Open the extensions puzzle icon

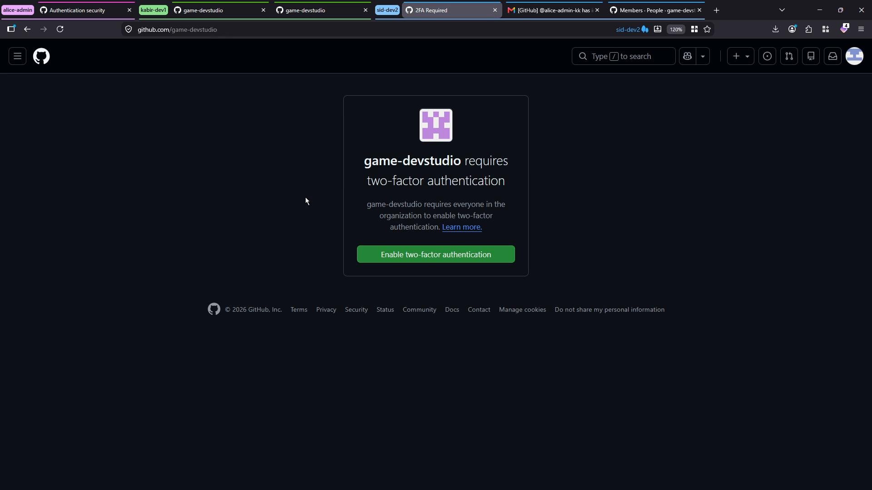[809, 29]
